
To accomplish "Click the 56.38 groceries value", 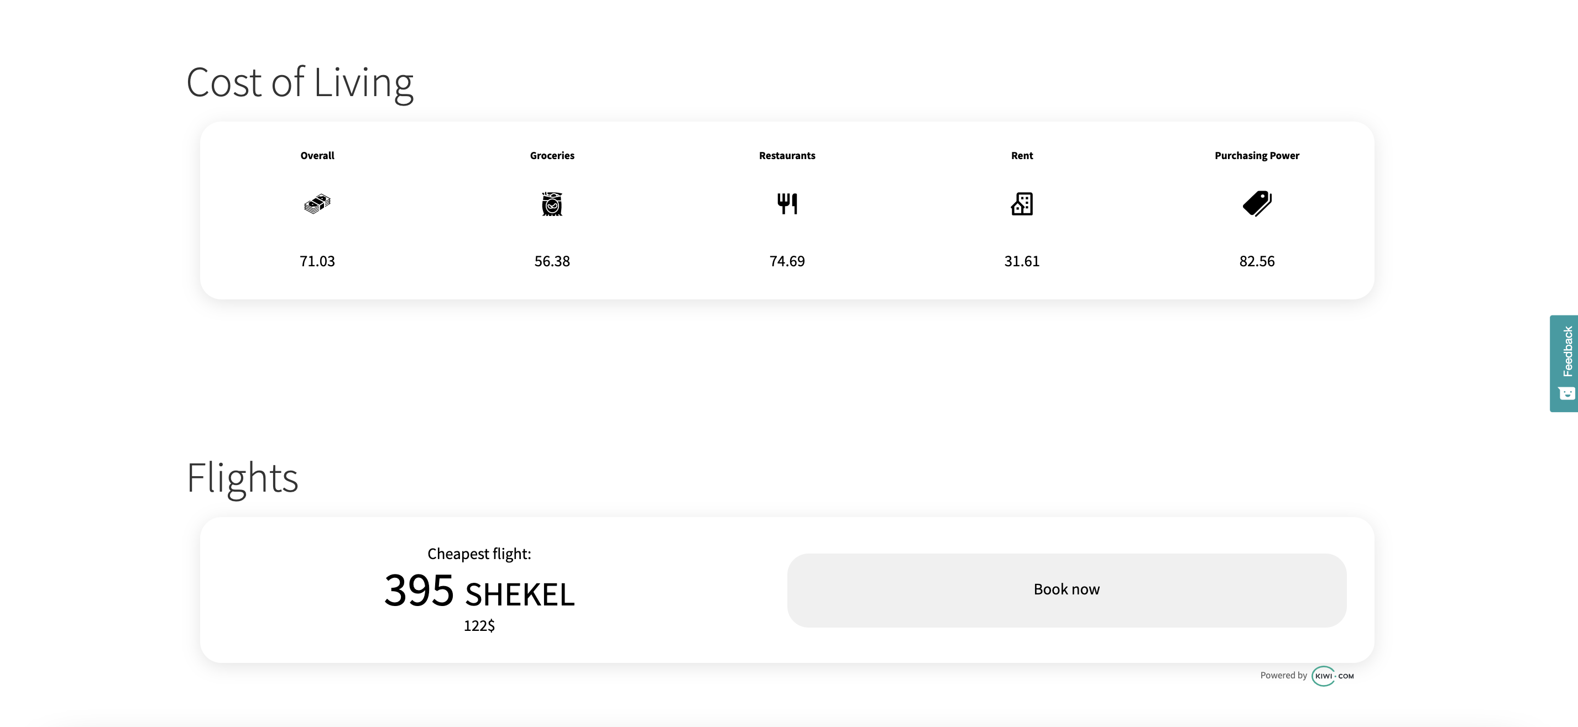I will 552,261.
